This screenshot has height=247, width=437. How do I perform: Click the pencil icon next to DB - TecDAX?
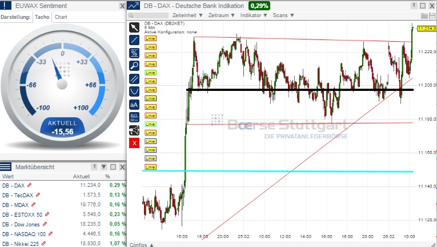click(38, 194)
